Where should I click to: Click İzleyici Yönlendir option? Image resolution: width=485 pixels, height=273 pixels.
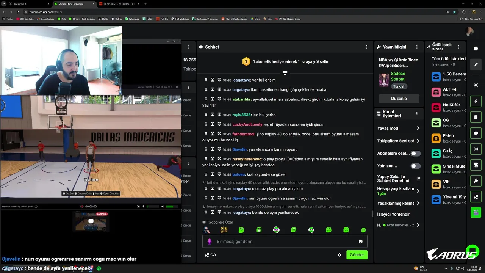click(x=394, y=214)
